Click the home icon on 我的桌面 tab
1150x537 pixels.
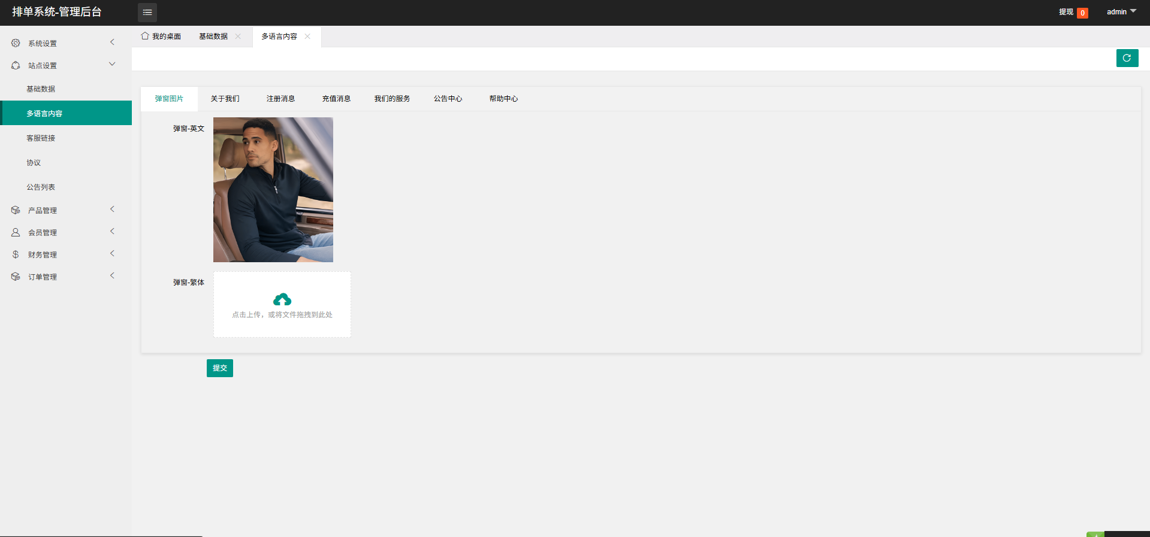[x=145, y=36]
